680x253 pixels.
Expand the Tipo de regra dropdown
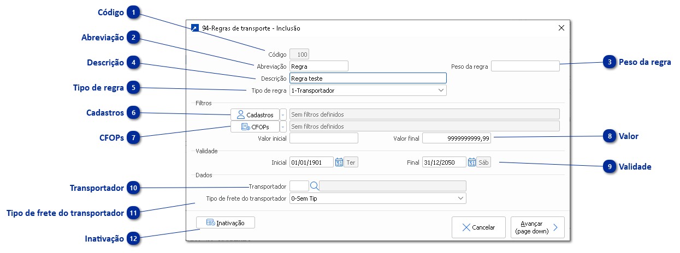(x=441, y=90)
